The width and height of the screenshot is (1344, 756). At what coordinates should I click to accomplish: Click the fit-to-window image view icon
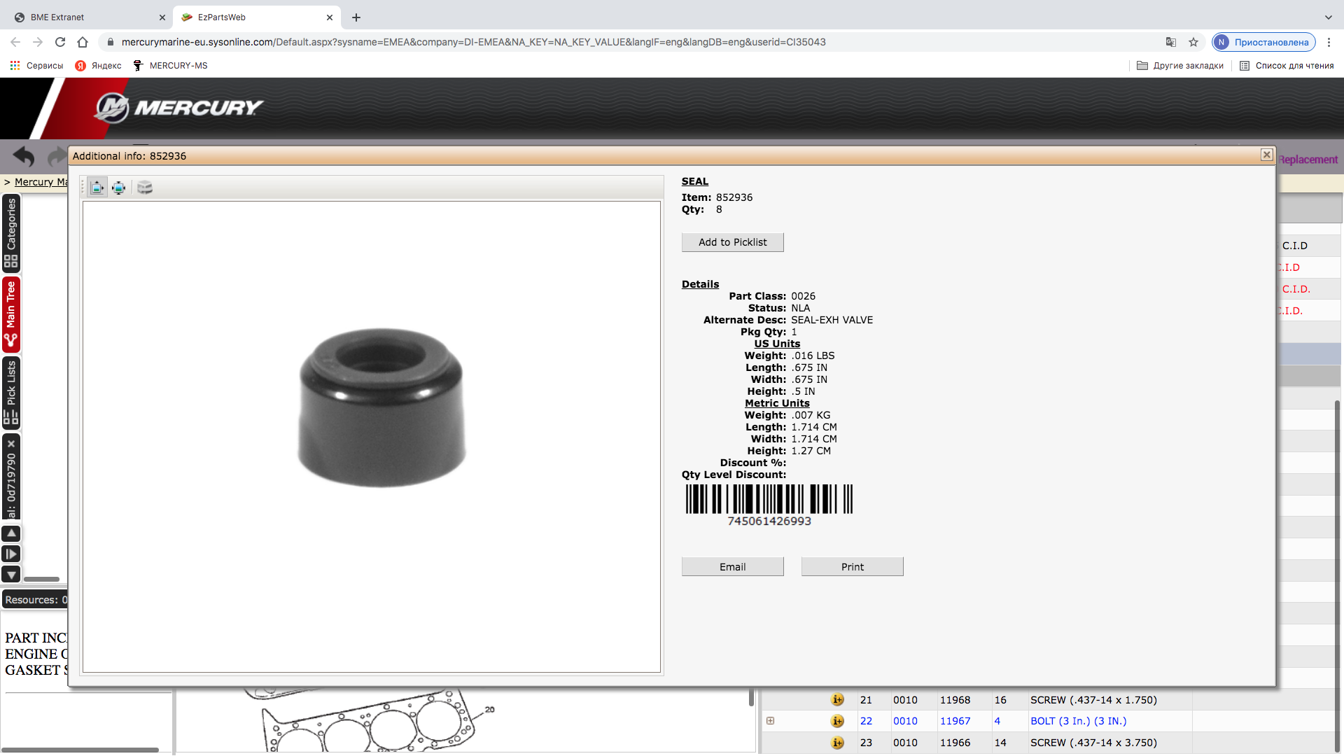(119, 188)
